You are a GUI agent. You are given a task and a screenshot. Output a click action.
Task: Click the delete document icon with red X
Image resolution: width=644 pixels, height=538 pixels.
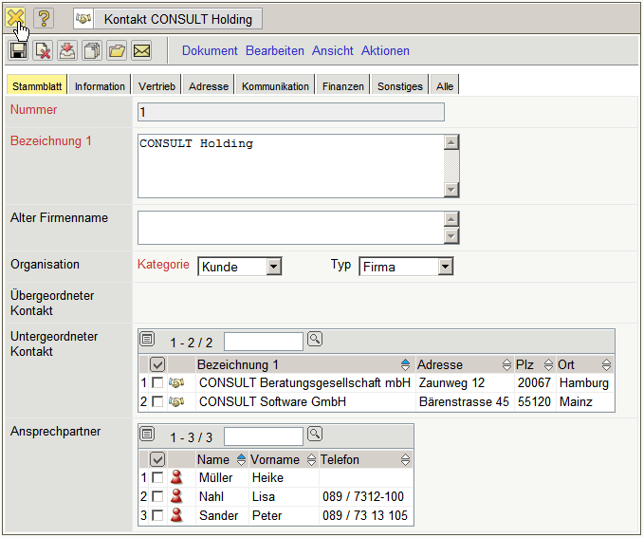point(43,50)
